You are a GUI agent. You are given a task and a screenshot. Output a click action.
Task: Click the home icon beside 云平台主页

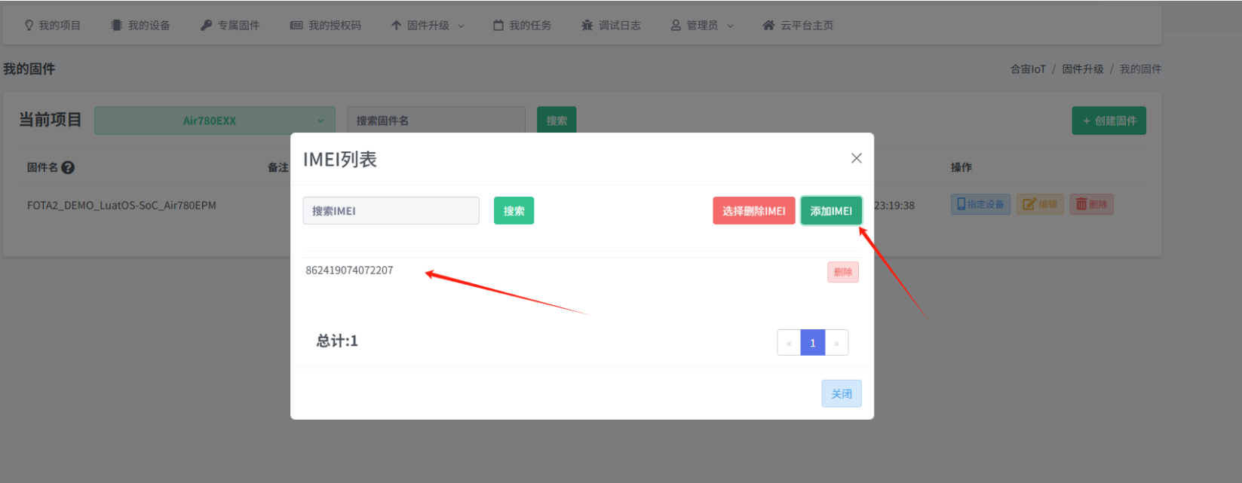pyautogui.click(x=768, y=26)
